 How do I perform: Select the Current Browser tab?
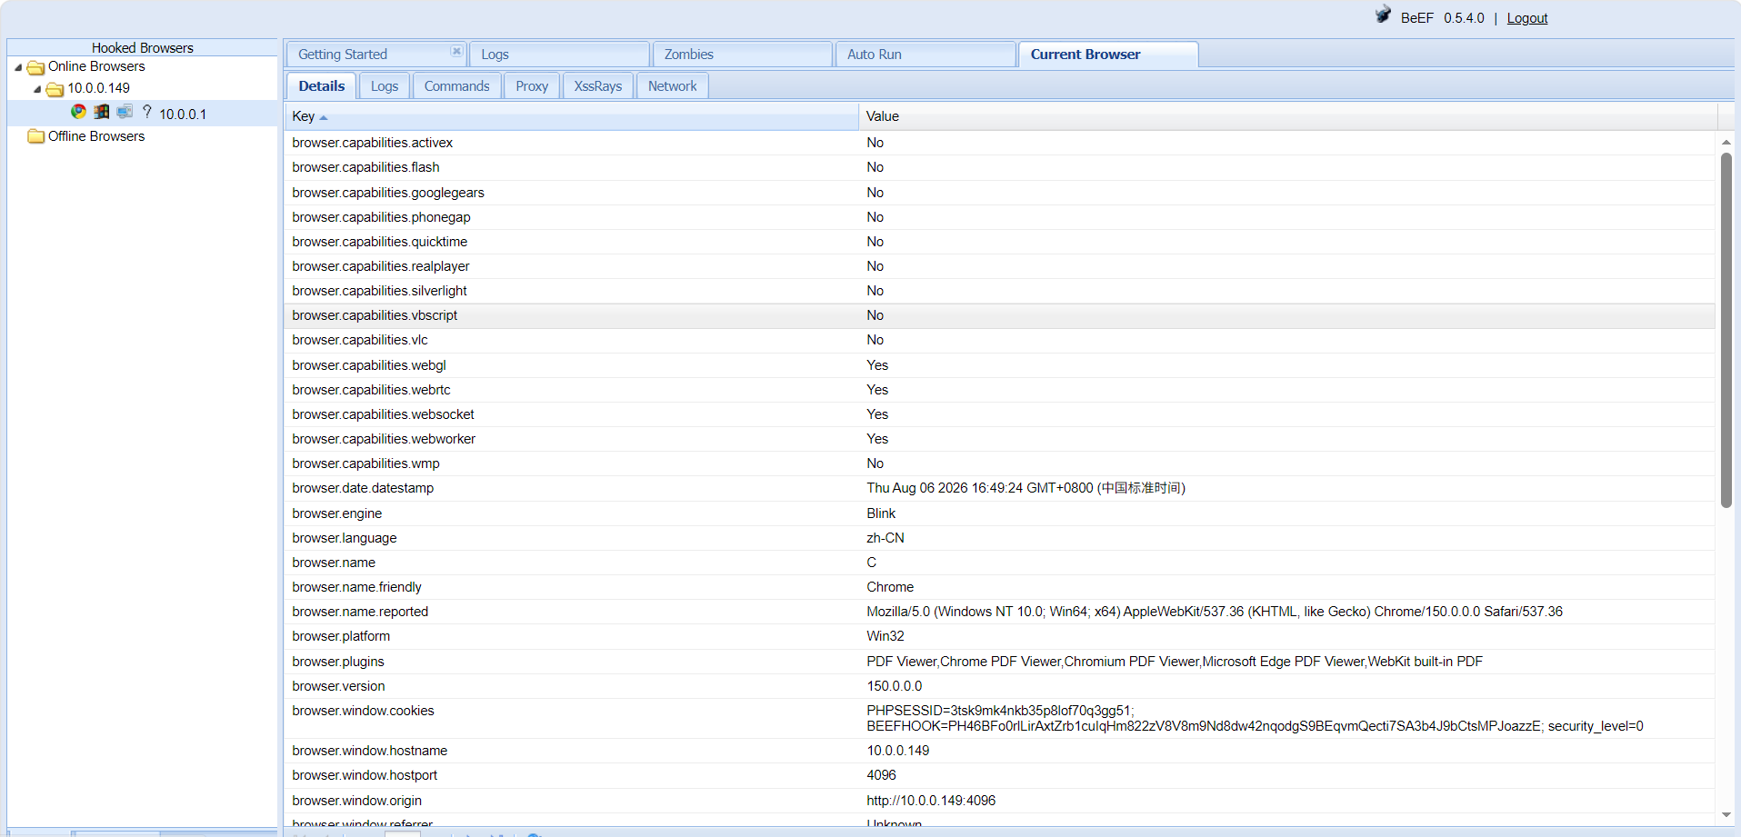pyautogui.click(x=1108, y=55)
